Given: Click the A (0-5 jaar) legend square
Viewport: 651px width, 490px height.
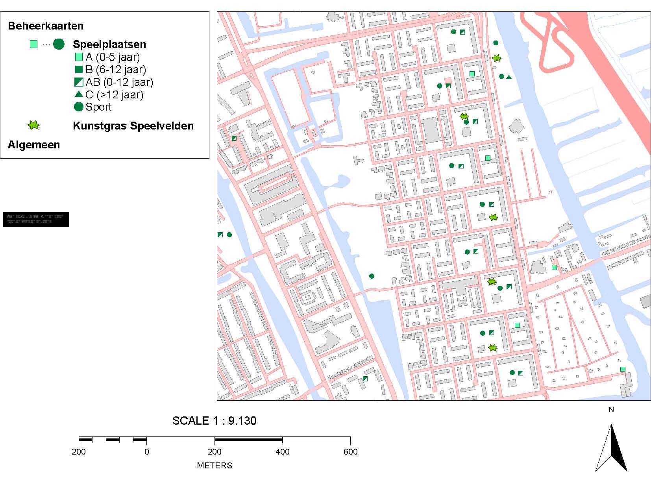Looking at the screenshot, I should [79, 57].
